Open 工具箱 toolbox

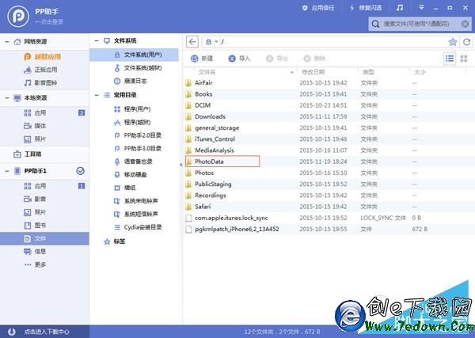point(27,154)
